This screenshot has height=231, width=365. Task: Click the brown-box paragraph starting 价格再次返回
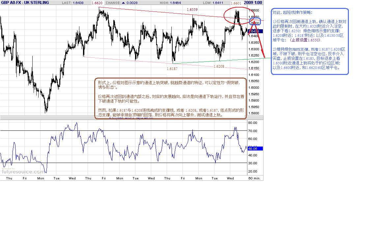[x=171, y=99]
